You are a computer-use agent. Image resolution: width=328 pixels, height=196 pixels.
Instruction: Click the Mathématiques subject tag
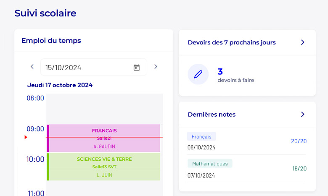210,164
